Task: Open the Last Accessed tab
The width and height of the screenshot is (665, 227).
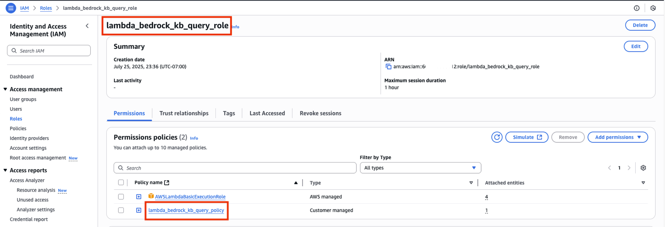Action: [x=267, y=113]
